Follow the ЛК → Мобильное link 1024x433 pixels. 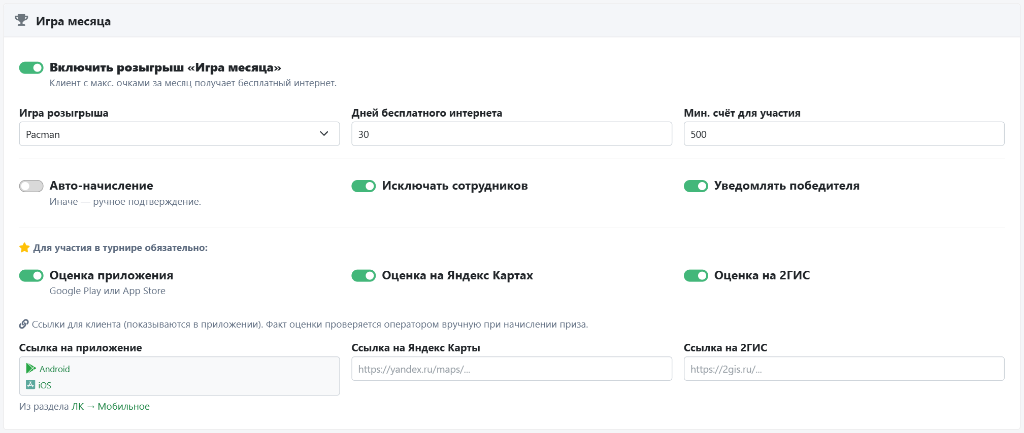[111, 406]
